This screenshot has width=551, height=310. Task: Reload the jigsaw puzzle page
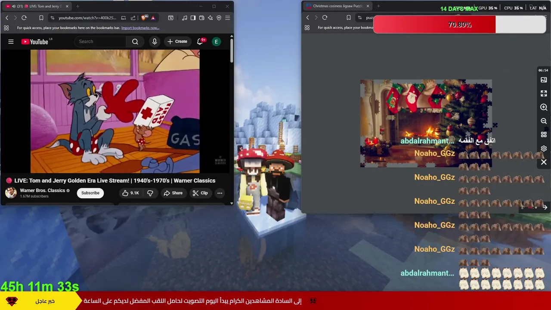(x=325, y=18)
